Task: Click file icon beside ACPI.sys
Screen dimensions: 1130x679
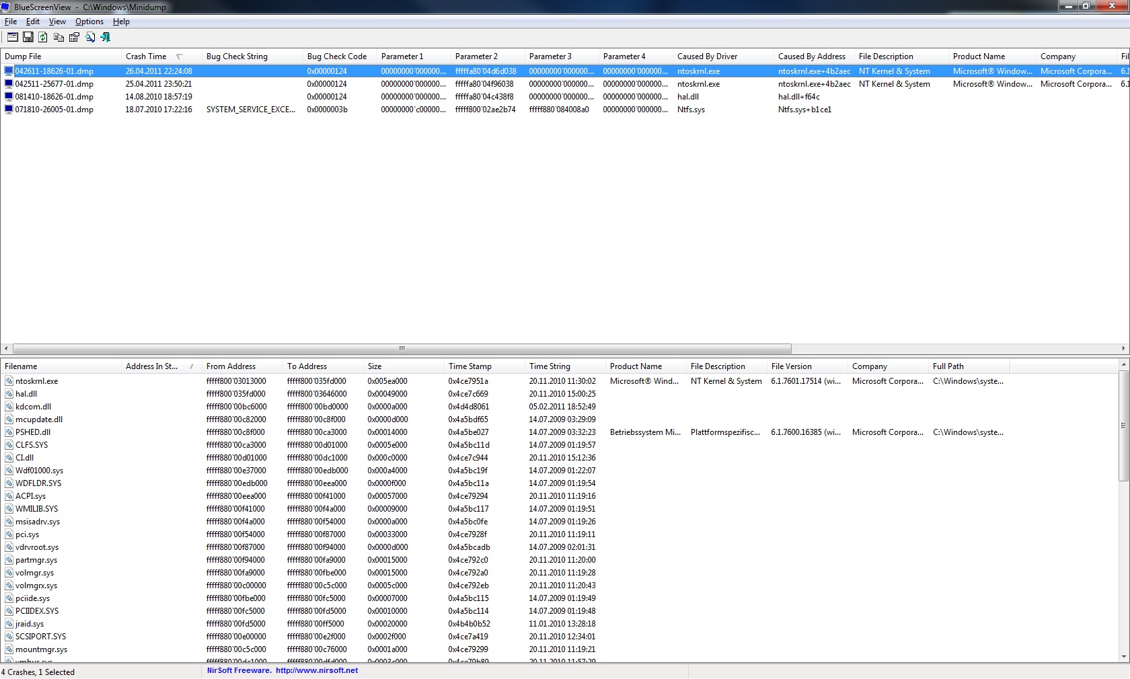Action: (9, 496)
